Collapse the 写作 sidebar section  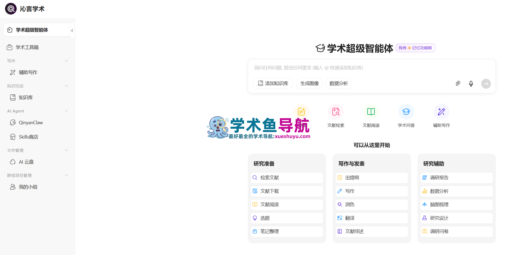[67, 61]
